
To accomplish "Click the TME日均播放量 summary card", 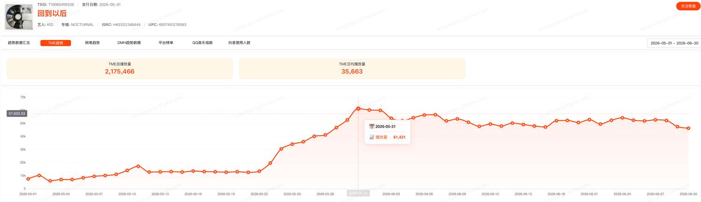I will point(352,68).
